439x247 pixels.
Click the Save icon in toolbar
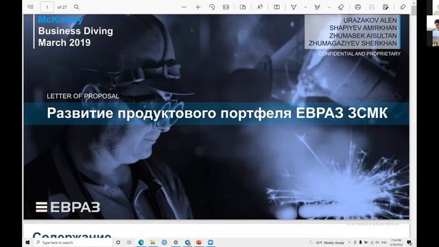tap(372, 7)
